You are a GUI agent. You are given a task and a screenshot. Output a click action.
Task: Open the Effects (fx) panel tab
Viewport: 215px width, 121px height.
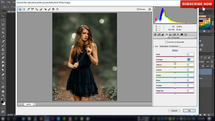(178, 34)
